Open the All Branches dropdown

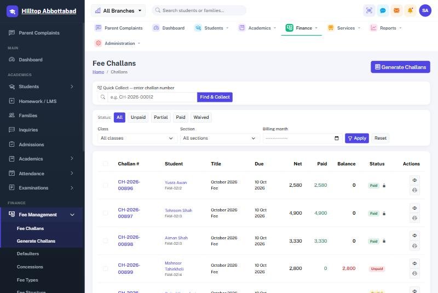click(x=118, y=10)
